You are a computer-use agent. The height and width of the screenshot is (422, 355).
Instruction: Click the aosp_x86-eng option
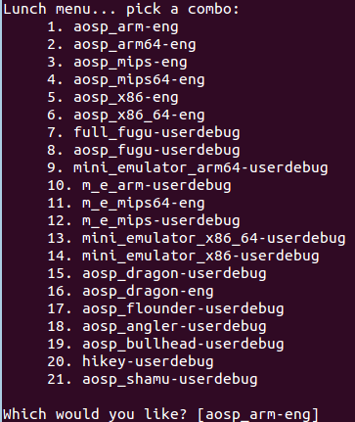126,98
